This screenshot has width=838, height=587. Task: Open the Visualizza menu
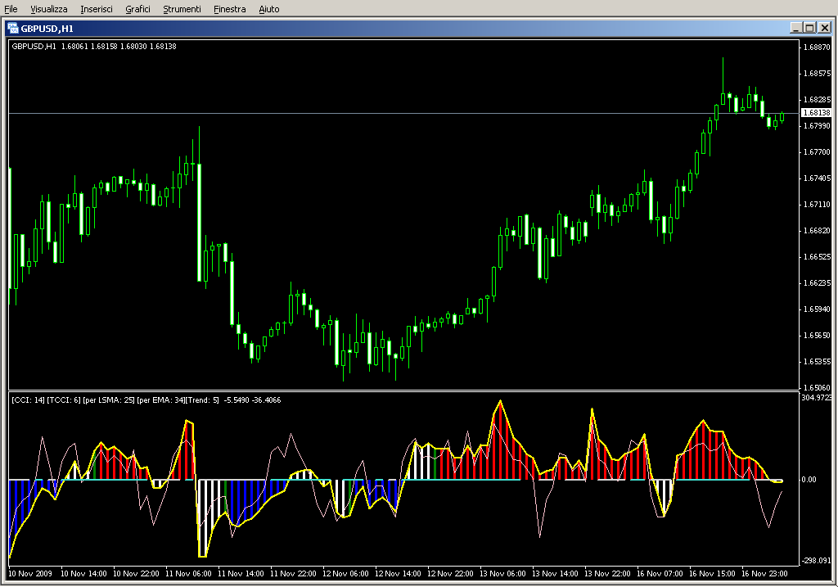48,9
